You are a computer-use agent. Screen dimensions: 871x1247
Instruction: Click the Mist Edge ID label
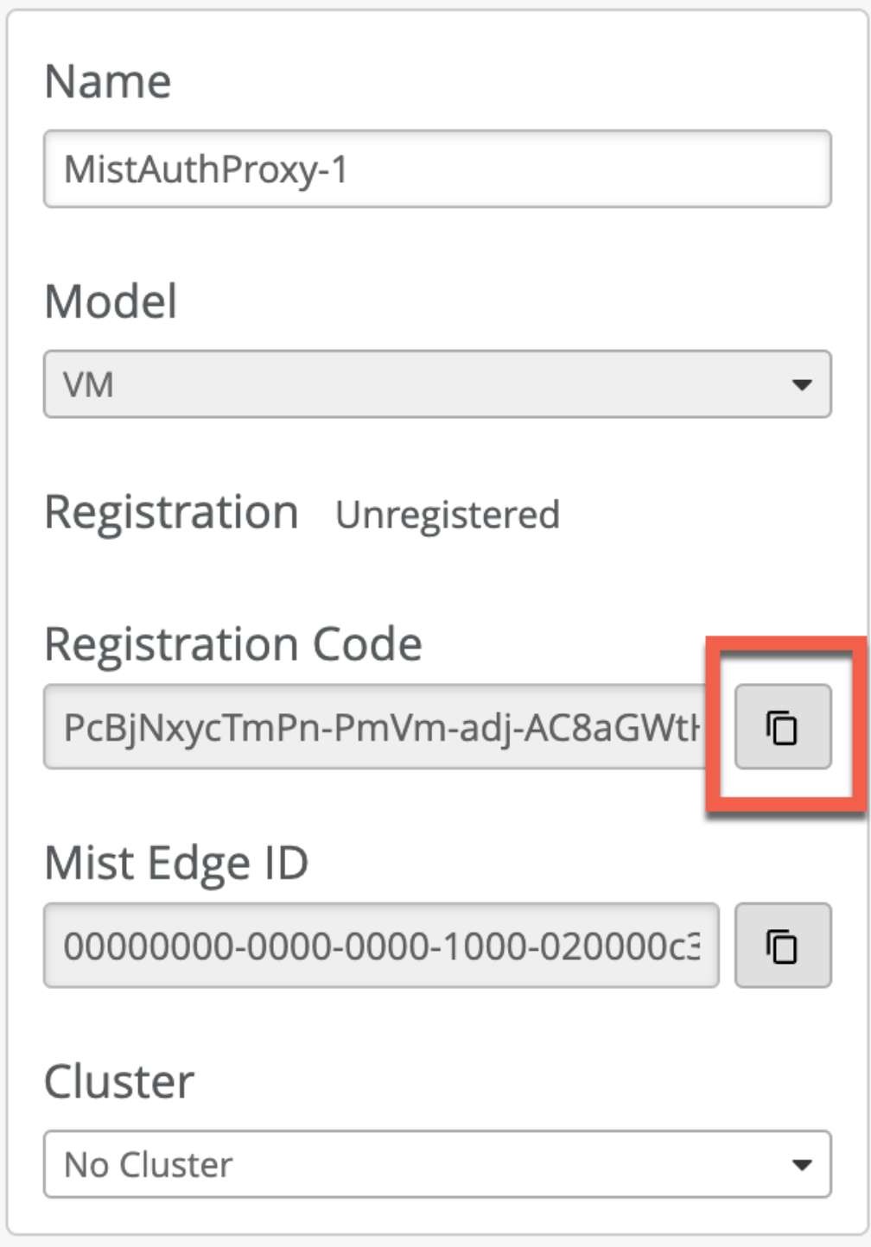coord(176,863)
